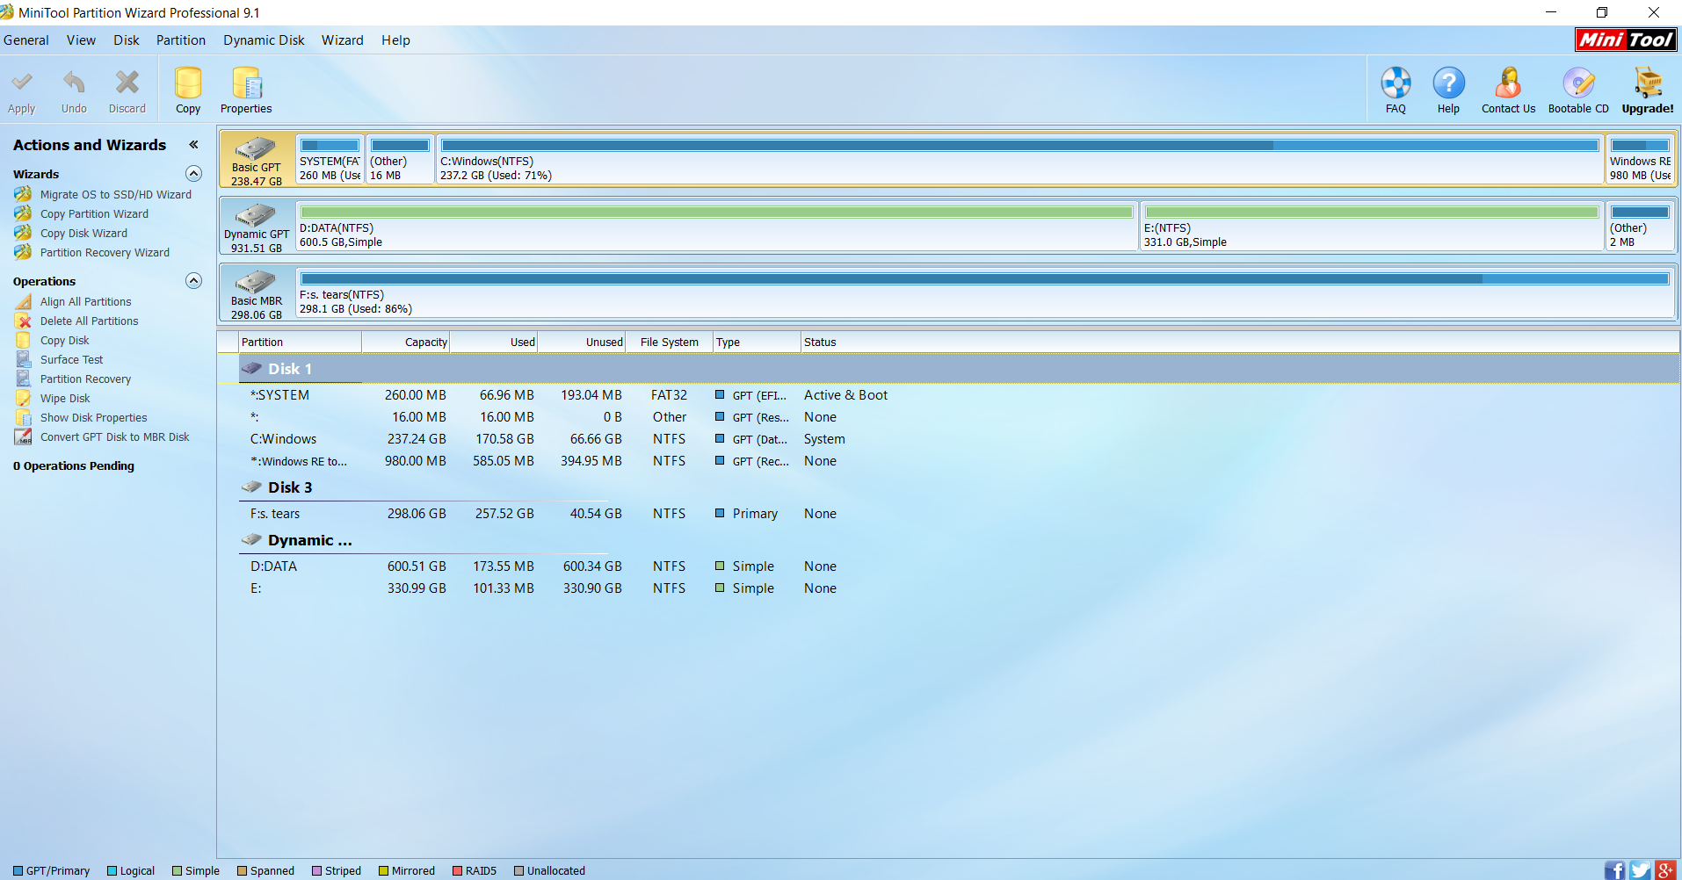Select the C:Windows partition row
Image resolution: width=1682 pixels, height=880 pixels.
[x=958, y=439]
